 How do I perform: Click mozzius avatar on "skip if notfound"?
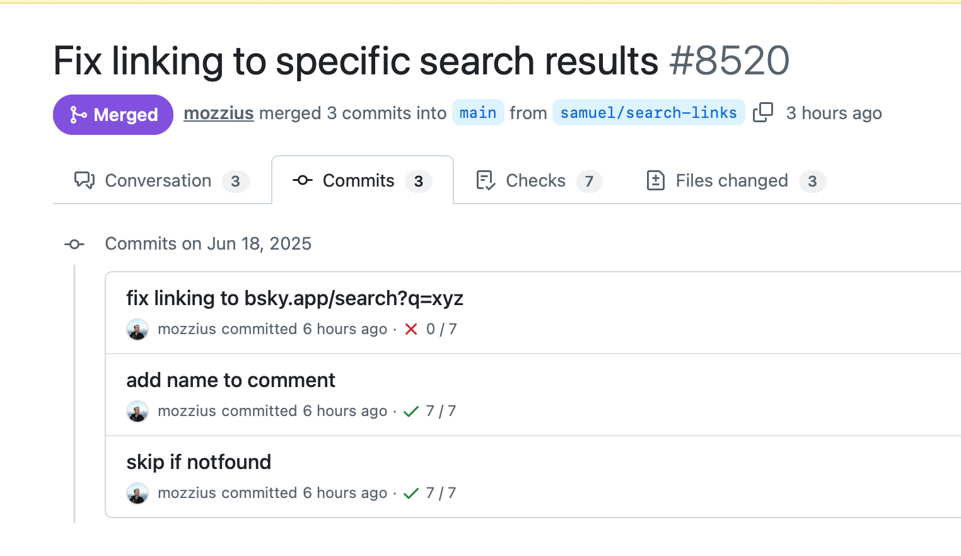(x=137, y=493)
